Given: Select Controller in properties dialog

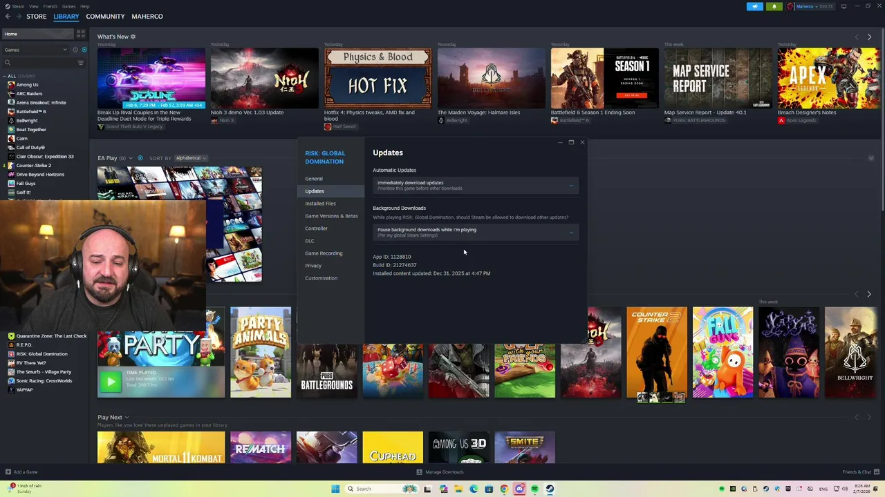Looking at the screenshot, I should coord(331,228).
